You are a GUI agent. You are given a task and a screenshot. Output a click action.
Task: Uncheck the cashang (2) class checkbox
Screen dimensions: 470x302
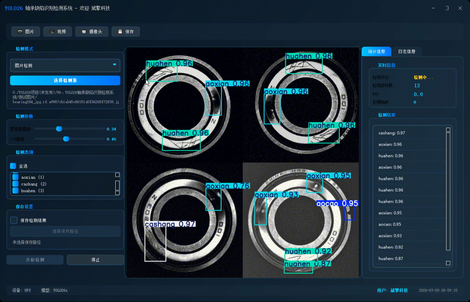tap(15, 184)
